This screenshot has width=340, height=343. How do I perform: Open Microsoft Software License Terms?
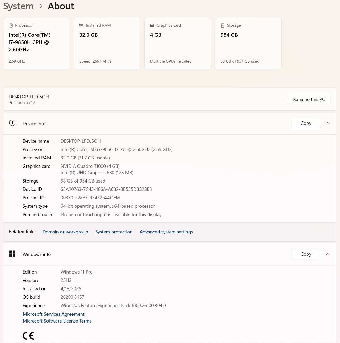[57, 321]
